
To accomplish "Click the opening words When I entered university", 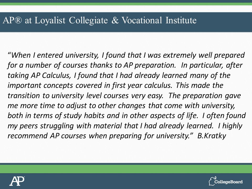I will point(55,55).
